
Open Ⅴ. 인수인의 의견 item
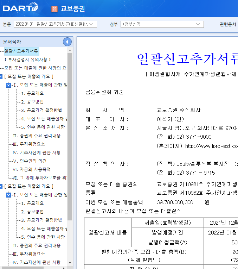click(x=30, y=161)
